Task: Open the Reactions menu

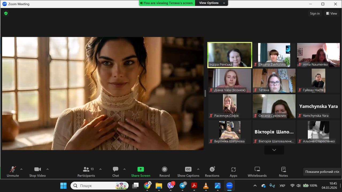Action: click(x=212, y=172)
